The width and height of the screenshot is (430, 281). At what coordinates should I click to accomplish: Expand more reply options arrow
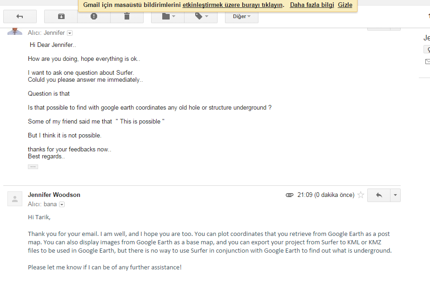[x=396, y=195]
